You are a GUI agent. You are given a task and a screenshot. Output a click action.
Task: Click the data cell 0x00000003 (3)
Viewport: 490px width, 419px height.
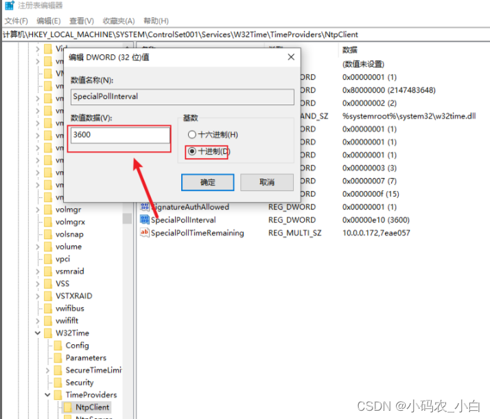(x=369, y=168)
